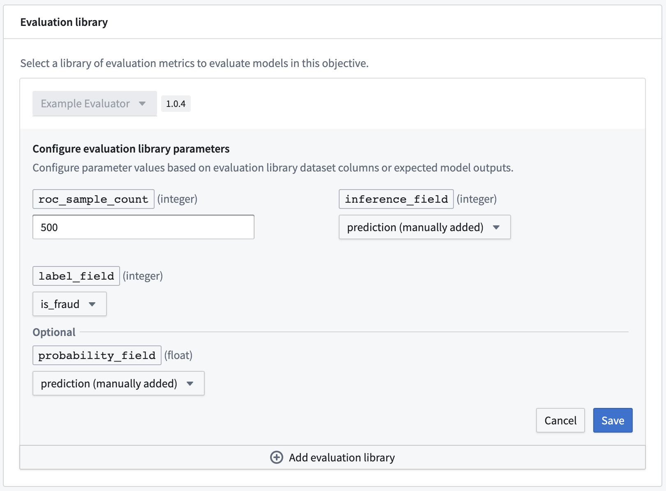Click Add evaluation library

coord(333,457)
